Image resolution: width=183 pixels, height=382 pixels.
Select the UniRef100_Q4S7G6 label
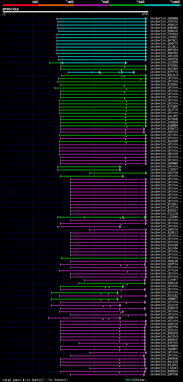pos(164,173)
